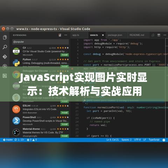Click the 'return val;' code line
Viewport: 168px width, 168px height.
[x=98, y=125]
